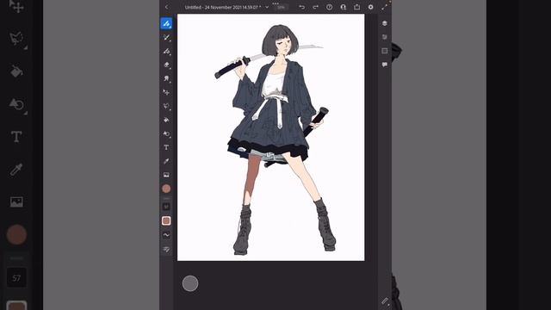This screenshot has width=551, height=310.
Task: Open the large brown color chip in the enlarged background
Action: click(x=16, y=234)
